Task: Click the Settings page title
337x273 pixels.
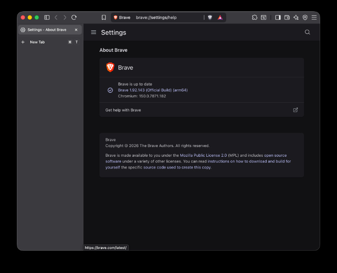Action: [113, 32]
